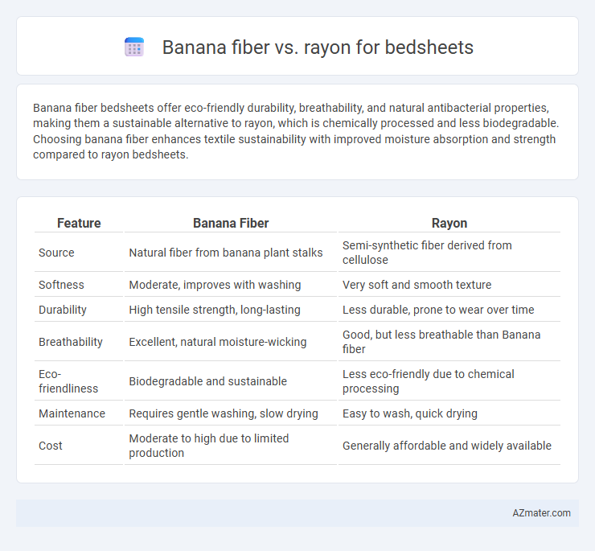Click the 'Cost' row label
Screen dimensions: 595x551
(x=50, y=446)
